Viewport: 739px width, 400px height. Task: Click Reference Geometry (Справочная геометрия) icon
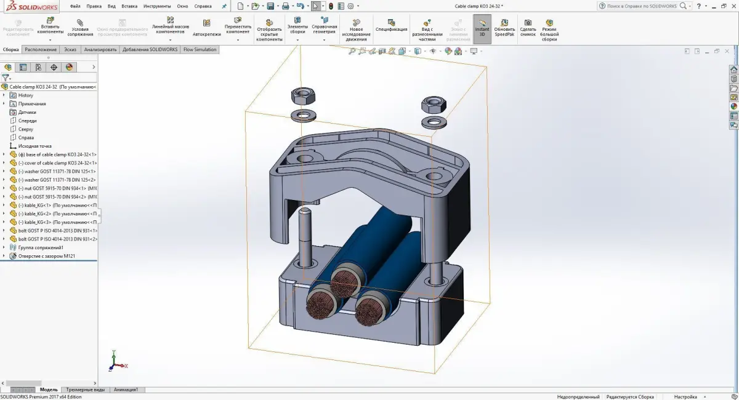[324, 20]
